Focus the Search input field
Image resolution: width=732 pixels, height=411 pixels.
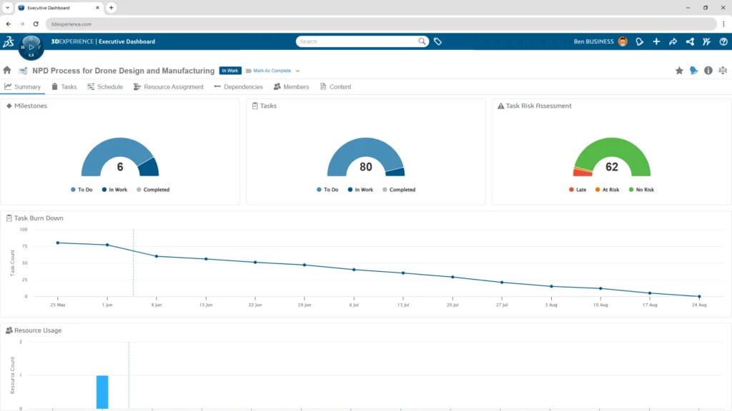[358, 41]
